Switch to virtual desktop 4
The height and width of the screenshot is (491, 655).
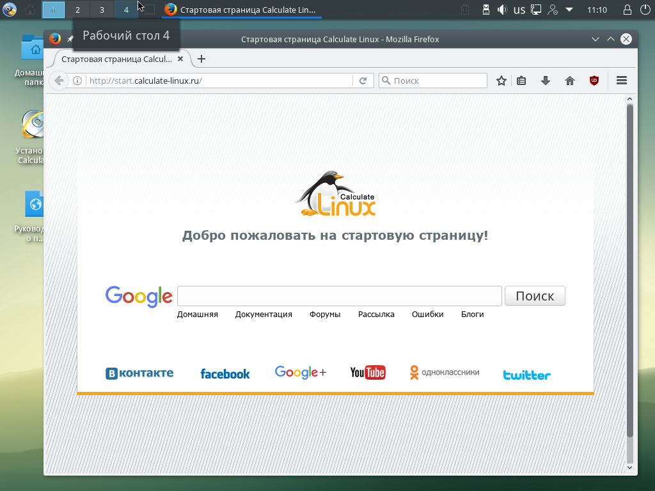[126, 10]
